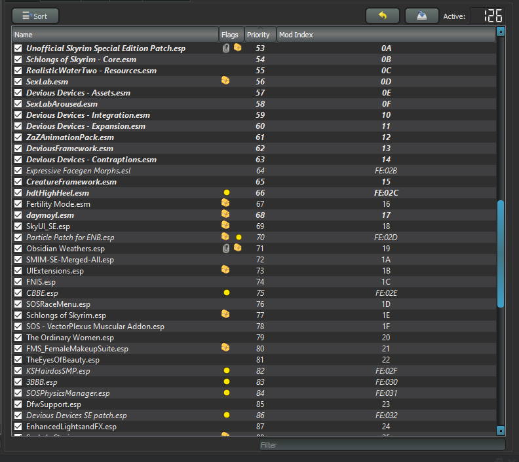Toggle Schlongs of Skyrim - Core.esm checkbox

pos(18,60)
